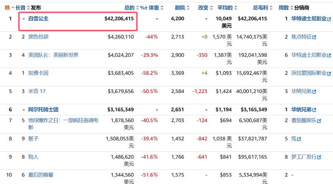Open the 焦点特征 distributor link
The width and height of the screenshot is (333, 184).
[x=301, y=37]
